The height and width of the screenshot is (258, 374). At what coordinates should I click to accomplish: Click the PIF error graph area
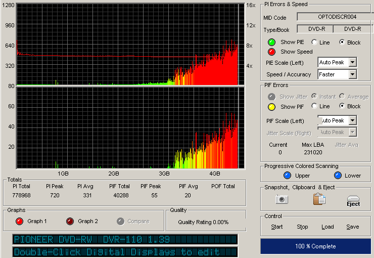point(130,128)
